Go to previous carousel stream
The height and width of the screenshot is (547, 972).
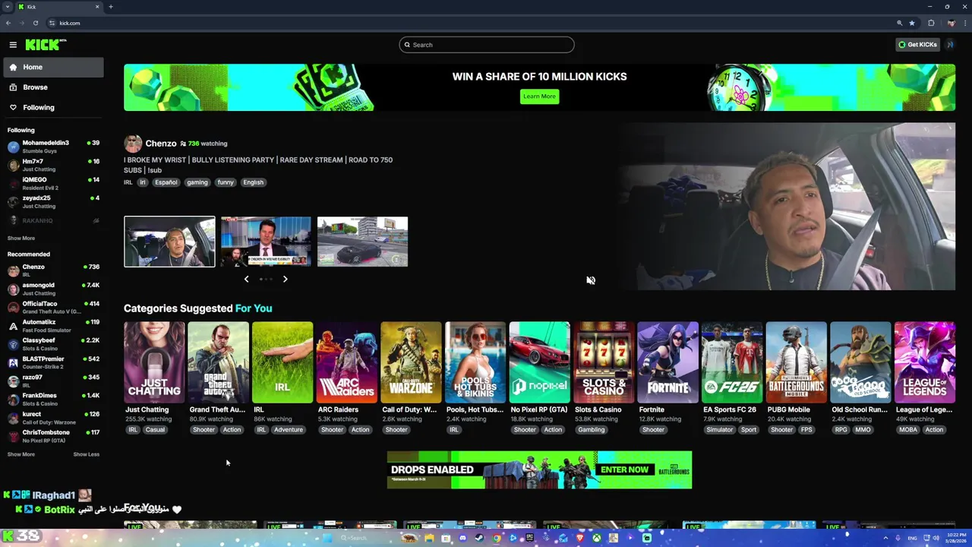click(246, 279)
